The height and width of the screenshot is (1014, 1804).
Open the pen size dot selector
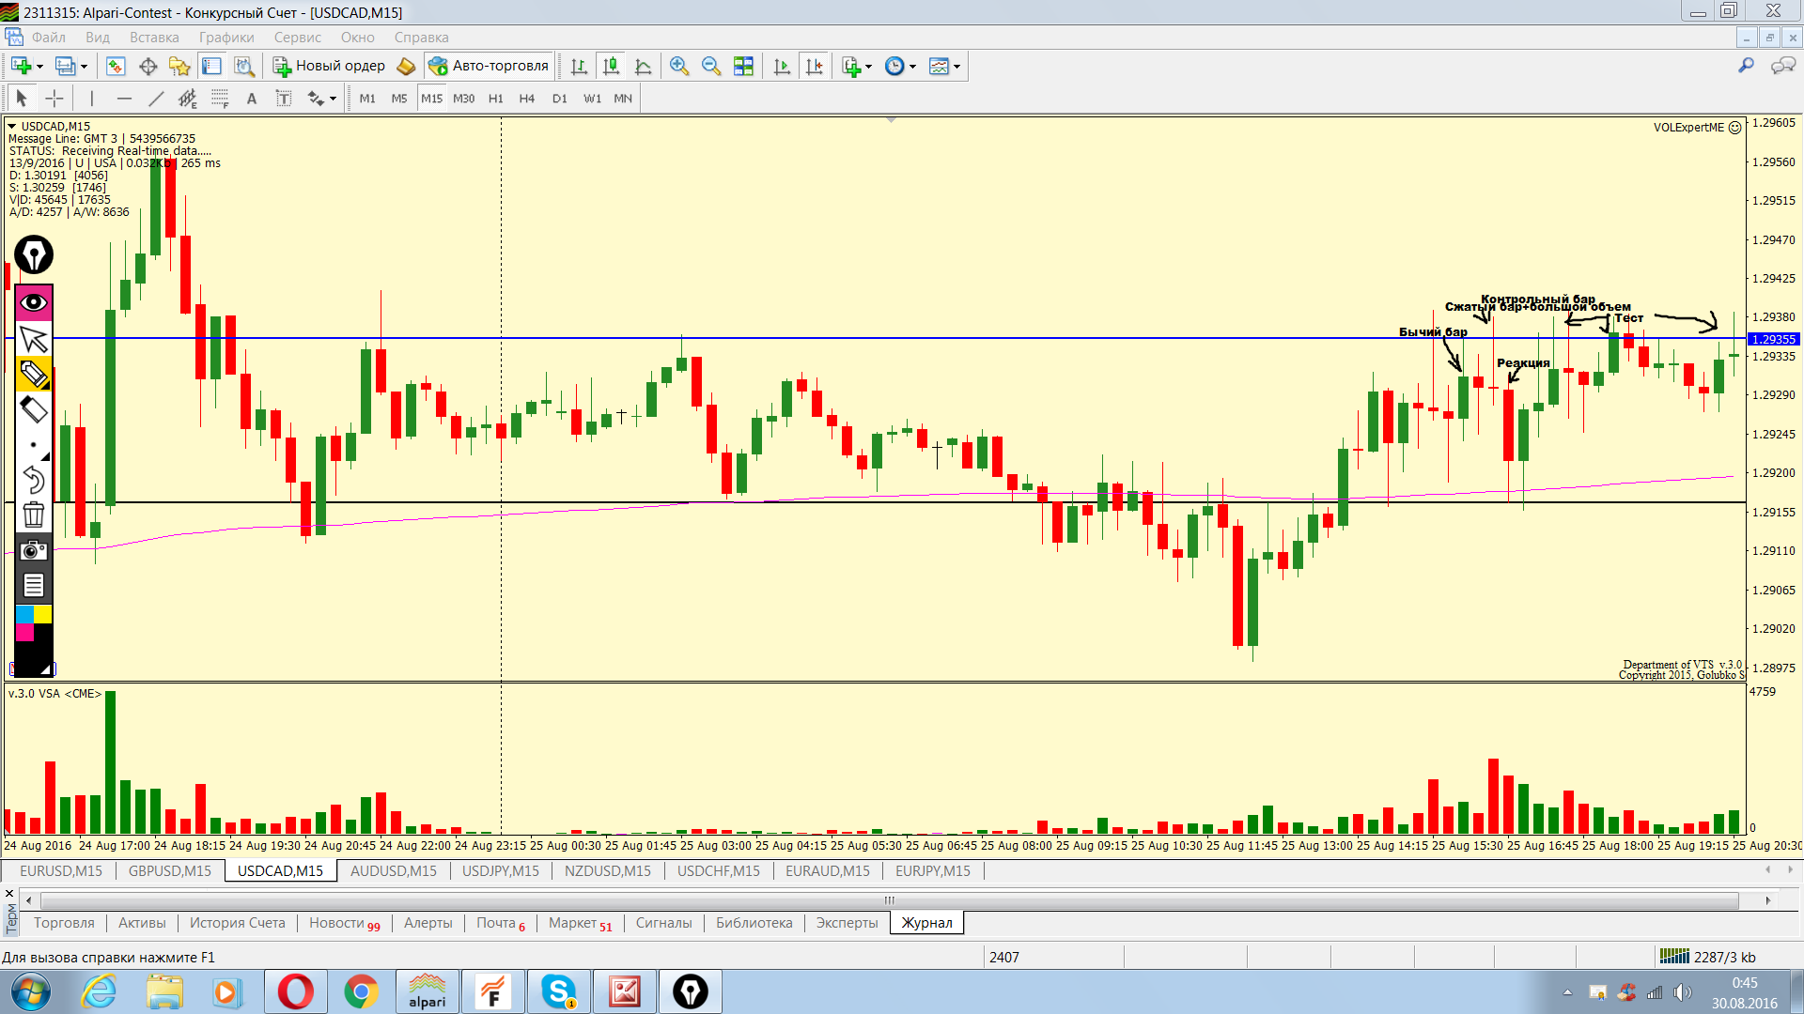click(34, 445)
